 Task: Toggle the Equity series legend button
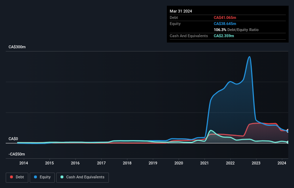tap(42, 177)
